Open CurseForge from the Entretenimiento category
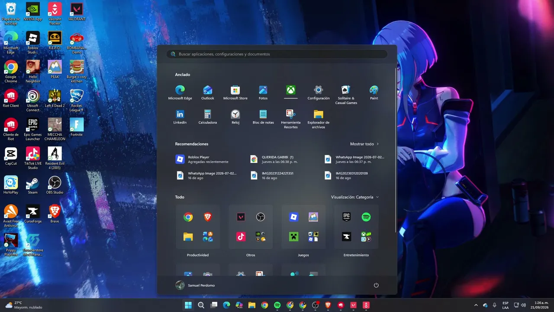 346,237
